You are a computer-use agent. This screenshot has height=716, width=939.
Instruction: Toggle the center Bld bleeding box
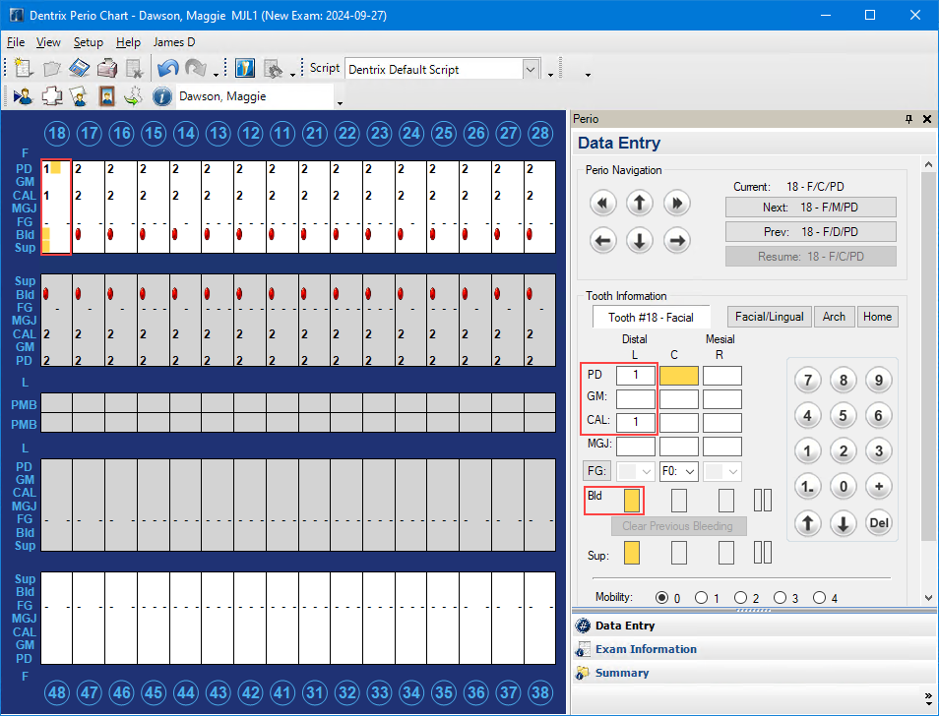(x=678, y=500)
